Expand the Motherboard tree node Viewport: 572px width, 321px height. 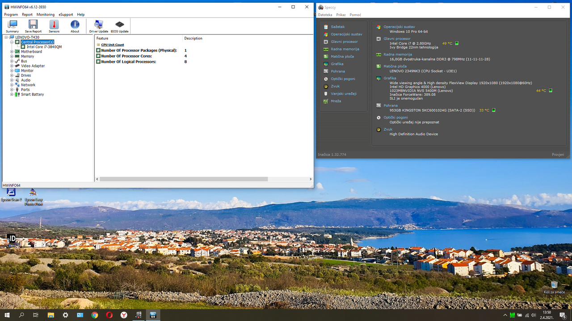point(12,52)
